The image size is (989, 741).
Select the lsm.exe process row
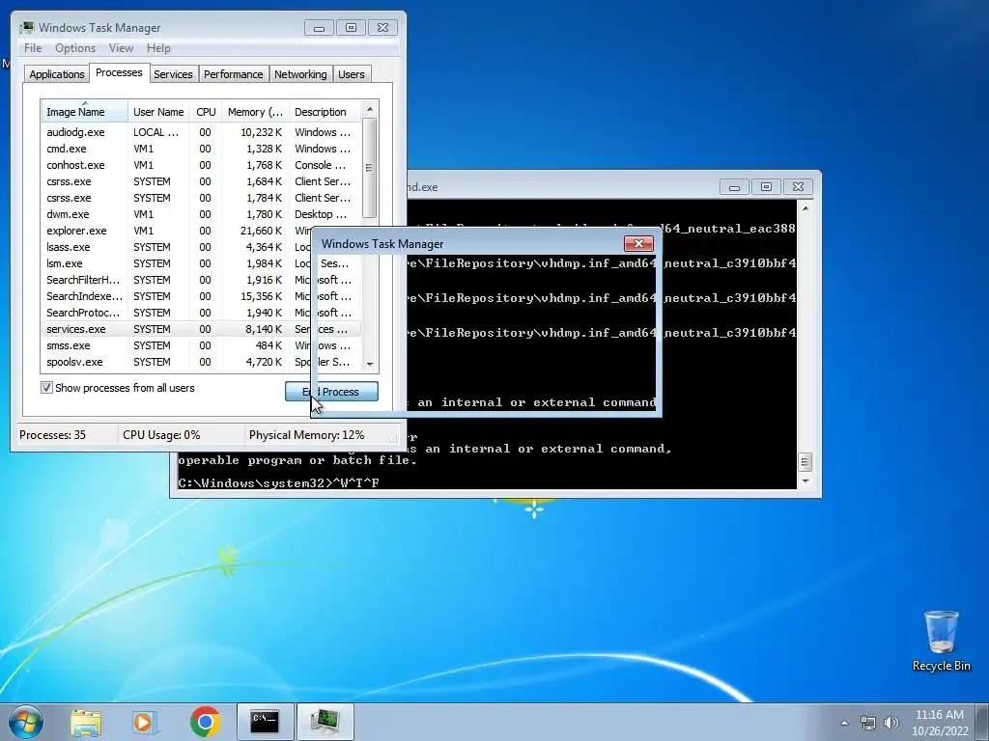point(201,263)
